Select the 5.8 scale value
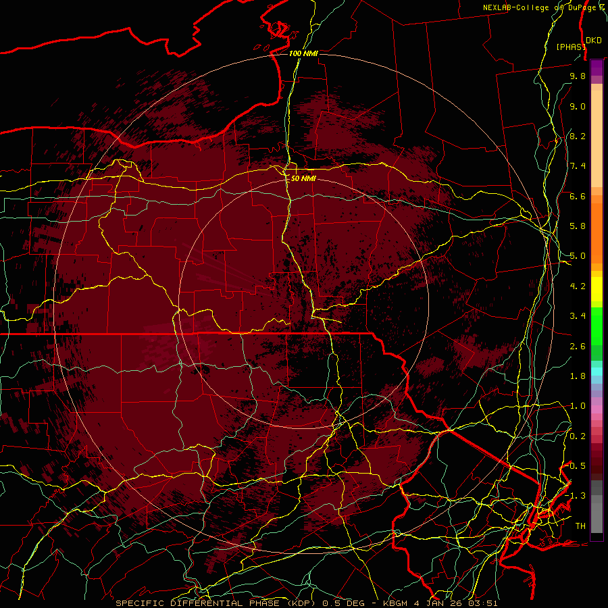608x608 pixels. coord(578,226)
